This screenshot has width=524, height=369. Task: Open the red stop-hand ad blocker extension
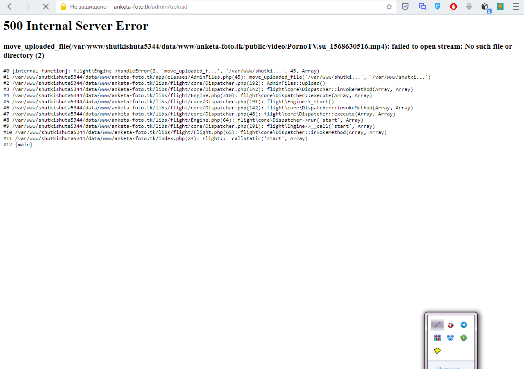[454, 7]
